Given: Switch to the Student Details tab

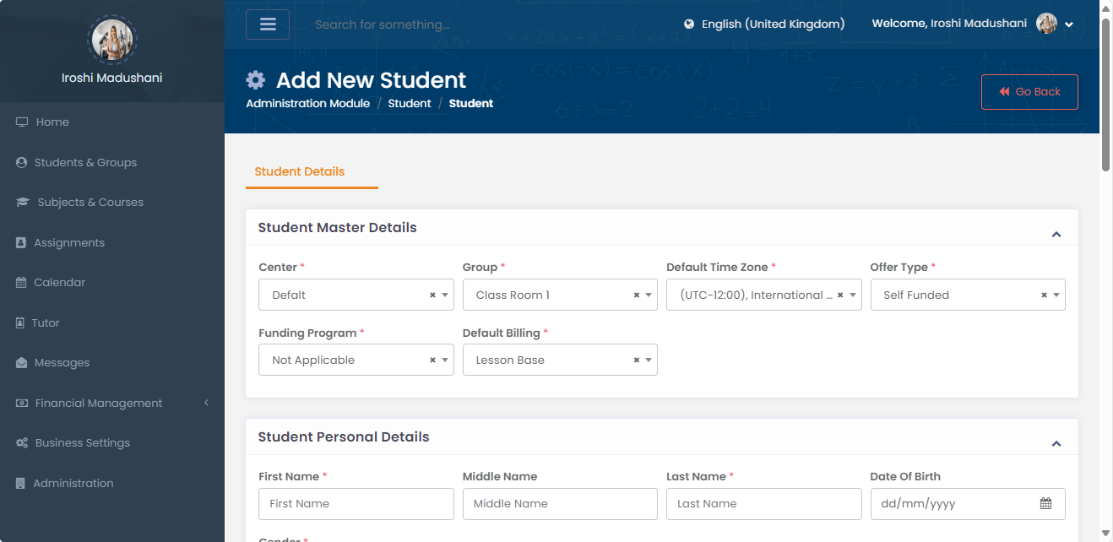Looking at the screenshot, I should (300, 172).
